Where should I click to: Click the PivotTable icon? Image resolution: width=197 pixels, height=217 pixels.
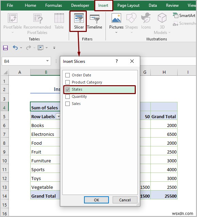click(x=13, y=18)
